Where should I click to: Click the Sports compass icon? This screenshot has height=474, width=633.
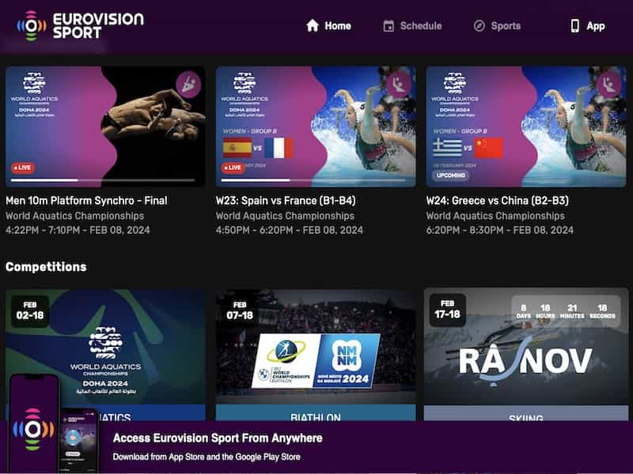(479, 26)
